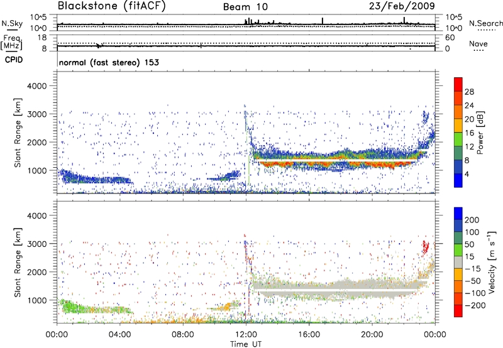Click the 04:00 time tick label

click(119, 335)
